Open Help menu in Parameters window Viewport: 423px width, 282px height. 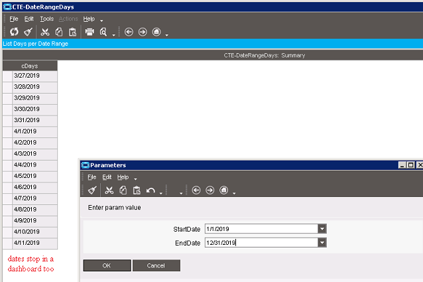[123, 177]
